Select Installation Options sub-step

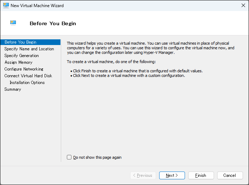tap(27, 83)
